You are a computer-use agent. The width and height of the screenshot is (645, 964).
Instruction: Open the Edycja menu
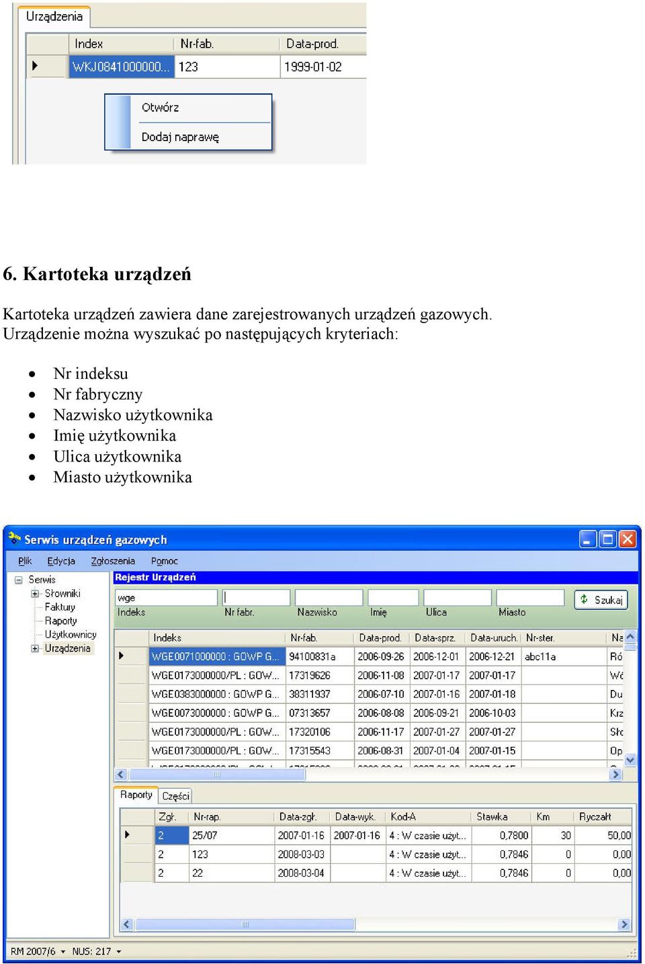[61, 561]
